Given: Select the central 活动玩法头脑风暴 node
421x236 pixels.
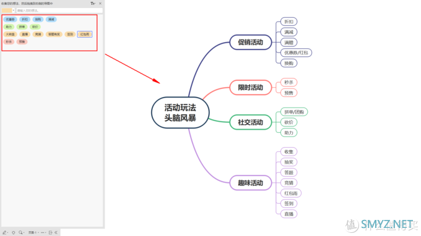Looking at the screenshot, I should tap(180, 113).
